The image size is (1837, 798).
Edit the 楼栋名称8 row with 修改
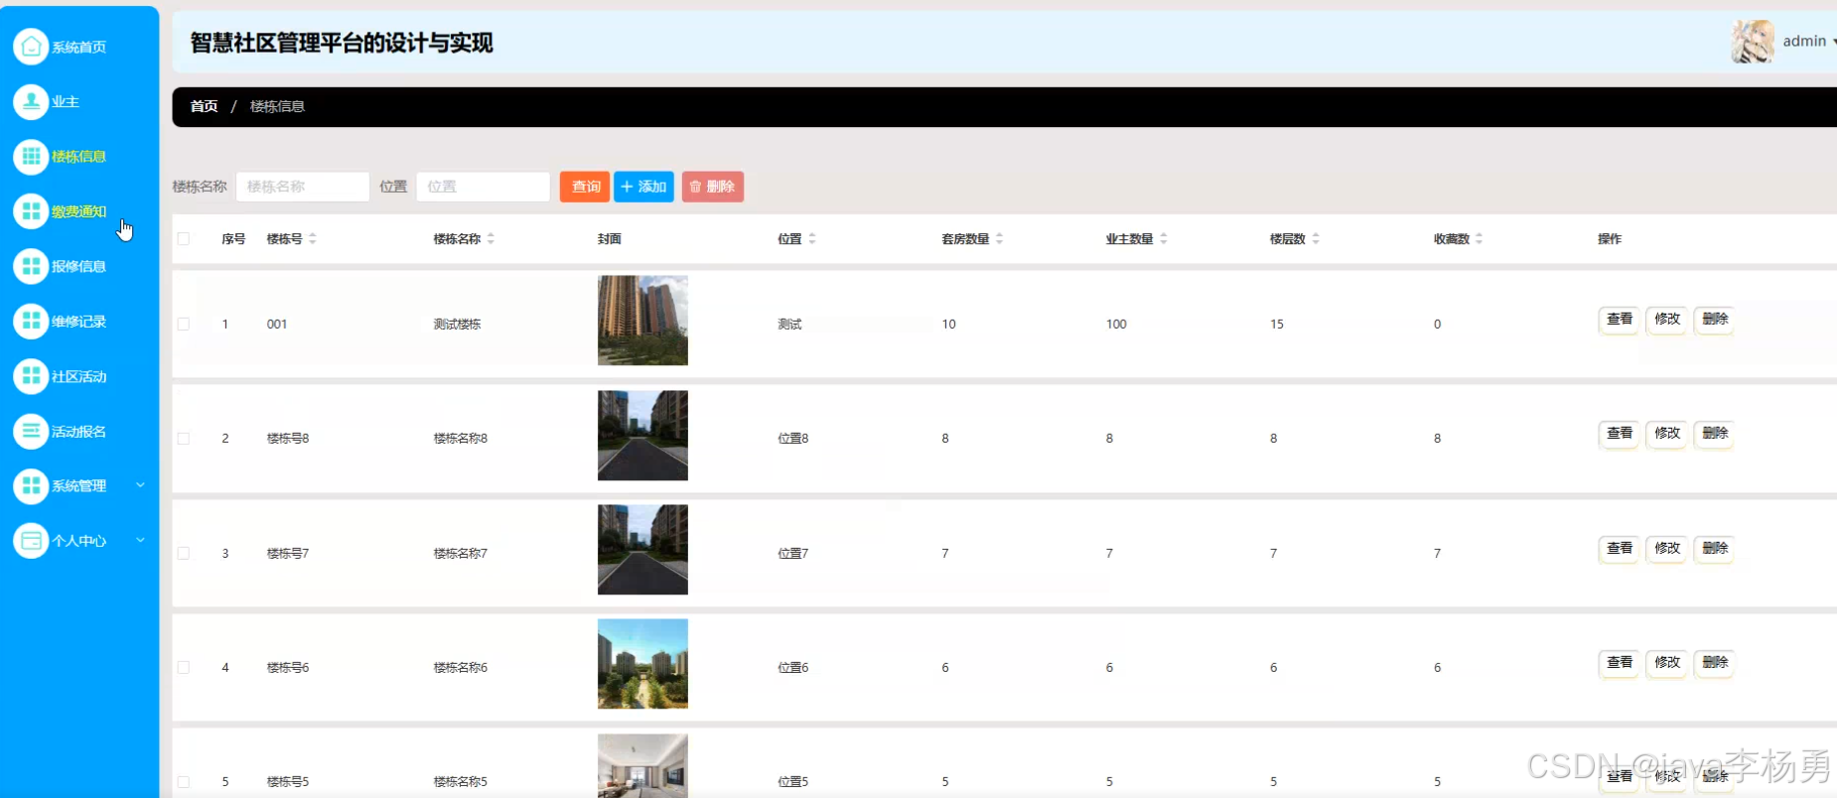click(x=1667, y=434)
